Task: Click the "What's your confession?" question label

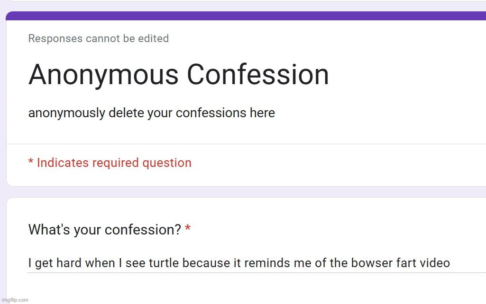Action: pyautogui.click(x=104, y=230)
